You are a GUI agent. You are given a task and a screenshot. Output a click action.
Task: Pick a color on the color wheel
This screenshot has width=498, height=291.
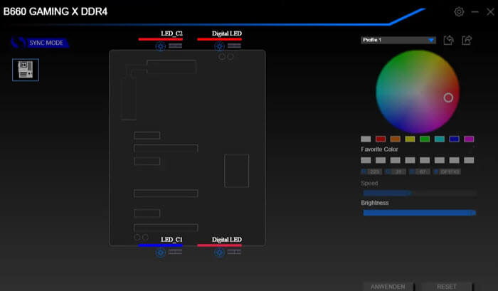(x=418, y=92)
